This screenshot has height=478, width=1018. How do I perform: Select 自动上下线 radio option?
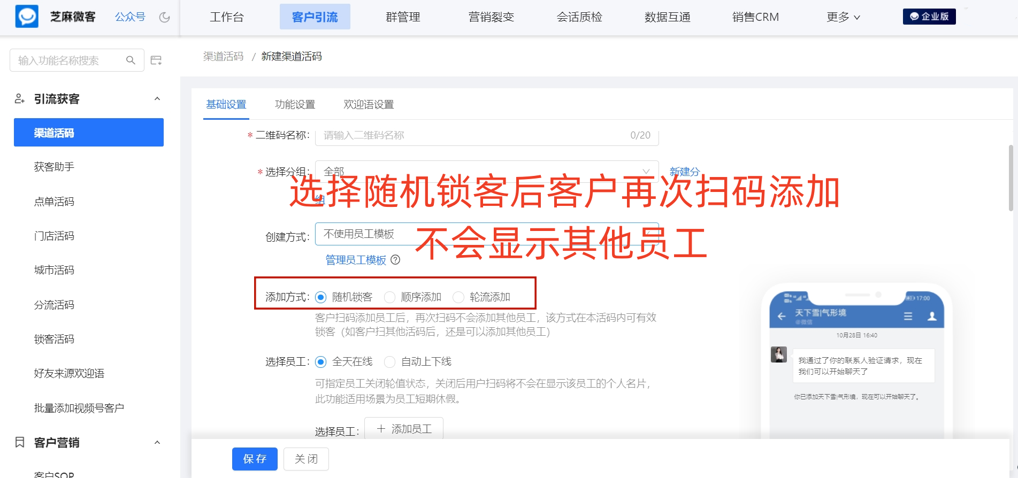[389, 362]
